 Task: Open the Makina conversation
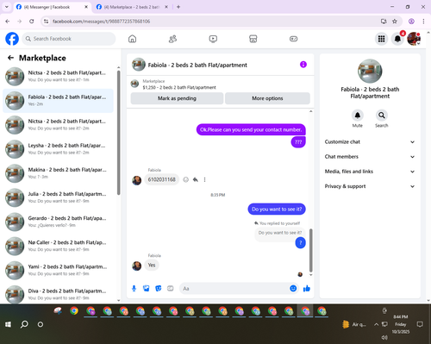pyautogui.click(x=58, y=173)
